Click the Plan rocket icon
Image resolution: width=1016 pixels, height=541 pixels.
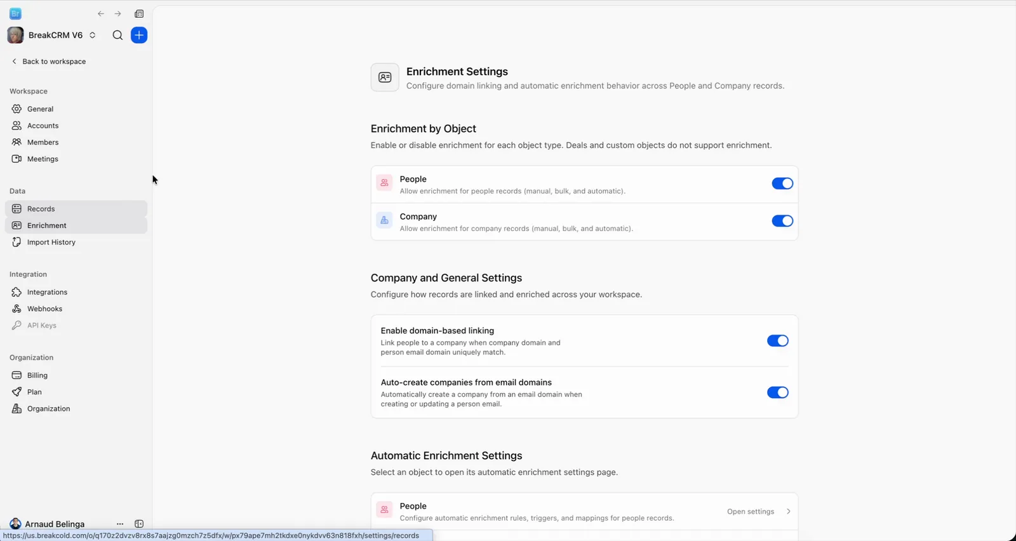[17, 392]
